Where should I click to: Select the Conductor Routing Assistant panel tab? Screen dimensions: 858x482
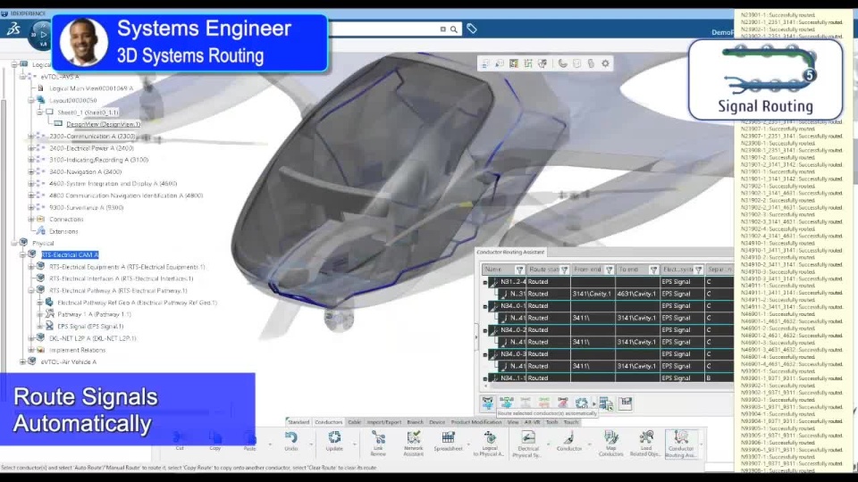[510, 252]
